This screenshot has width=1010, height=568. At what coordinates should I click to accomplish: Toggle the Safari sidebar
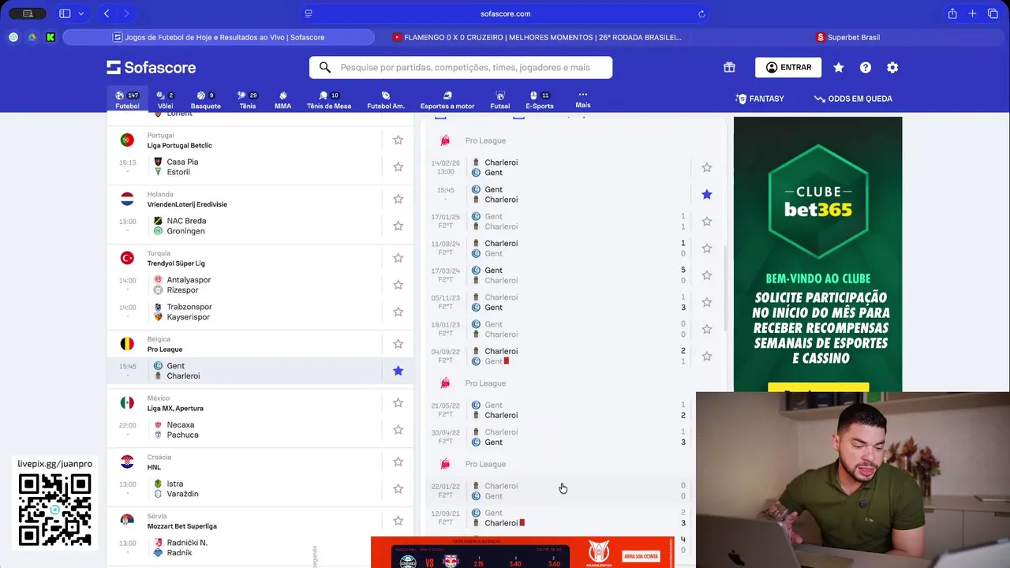65,13
